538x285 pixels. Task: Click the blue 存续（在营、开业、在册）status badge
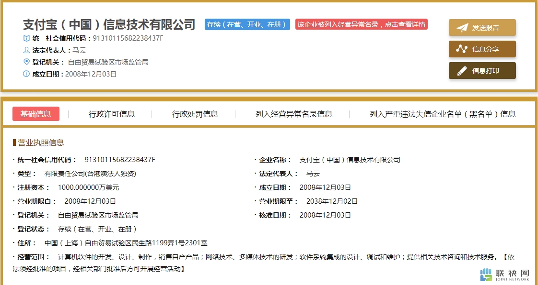pos(247,24)
